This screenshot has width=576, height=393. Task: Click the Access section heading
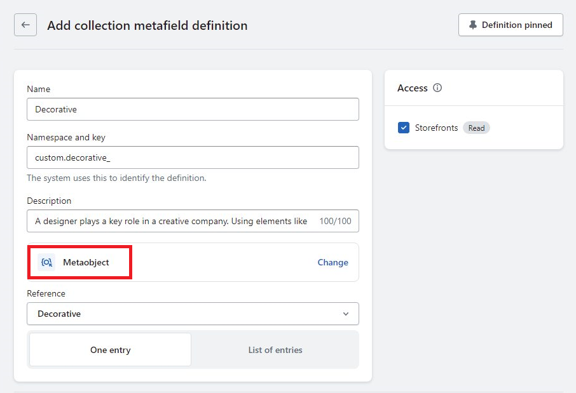click(x=413, y=88)
